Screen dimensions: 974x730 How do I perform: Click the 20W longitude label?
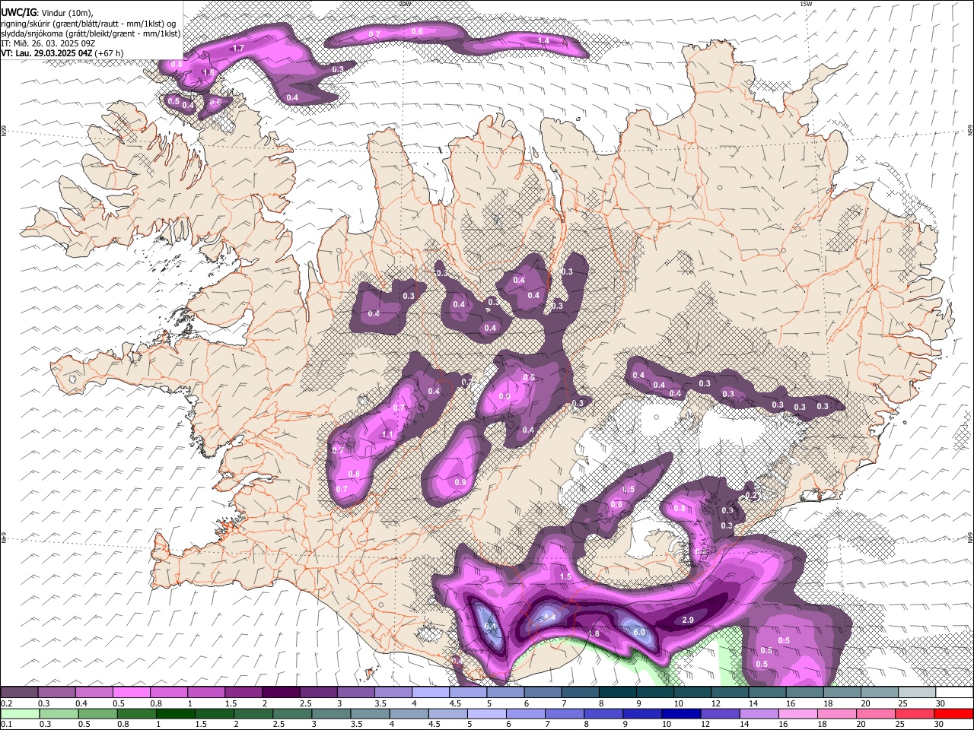[x=404, y=4]
